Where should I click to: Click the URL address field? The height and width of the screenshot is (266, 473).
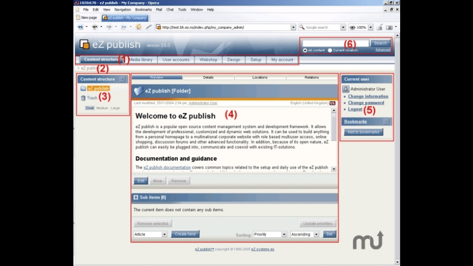pyautogui.click(x=225, y=27)
